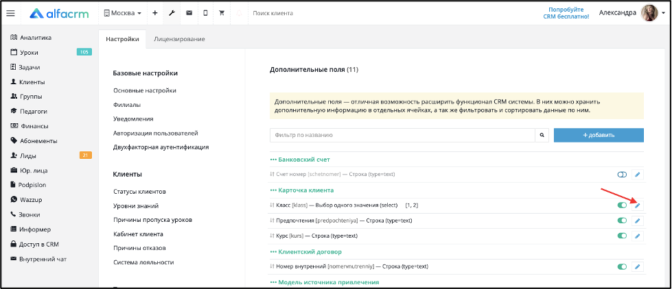Open Финансы in the sidebar
This screenshot has height=289, width=672.
tap(29, 126)
